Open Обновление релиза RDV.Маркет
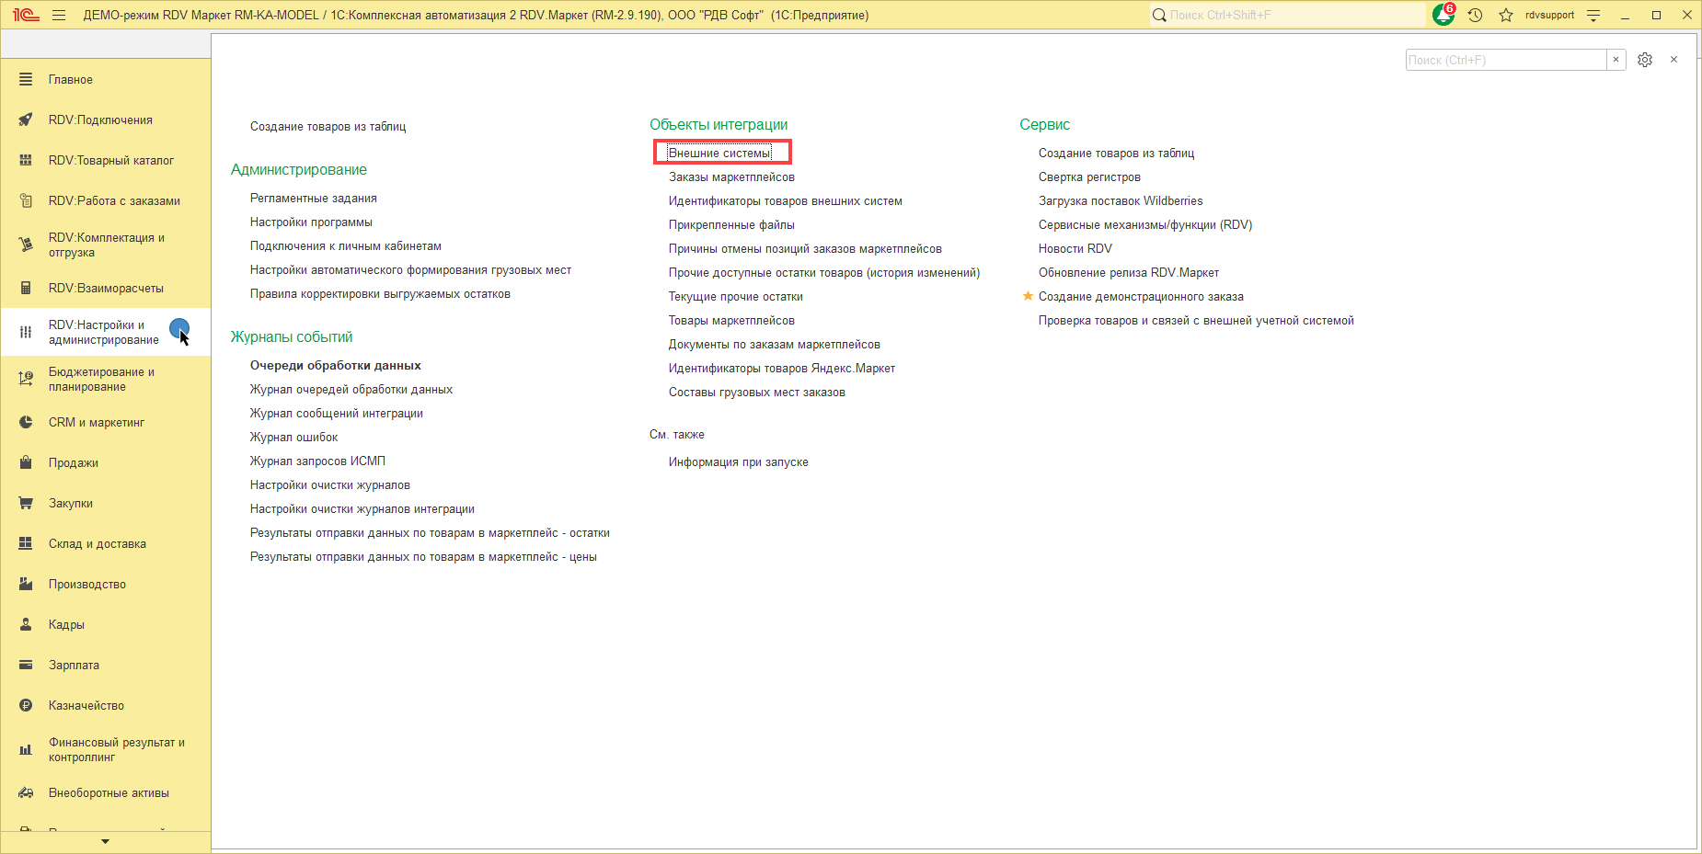 (x=1129, y=272)
